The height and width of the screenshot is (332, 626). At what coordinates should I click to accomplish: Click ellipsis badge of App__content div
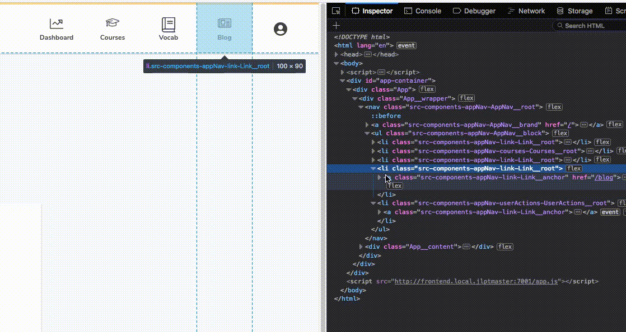[x=466, y=246]
